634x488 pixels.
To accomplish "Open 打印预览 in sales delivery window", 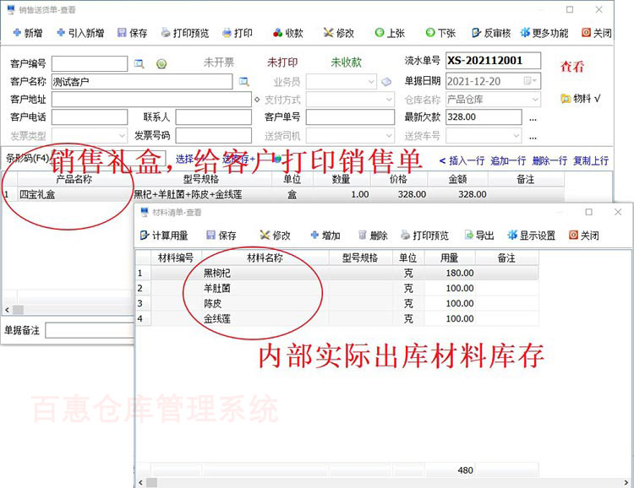I will click(x=185, y=33).
